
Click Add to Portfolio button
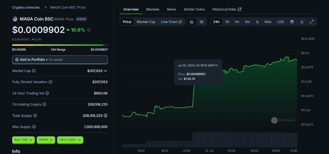60,60
